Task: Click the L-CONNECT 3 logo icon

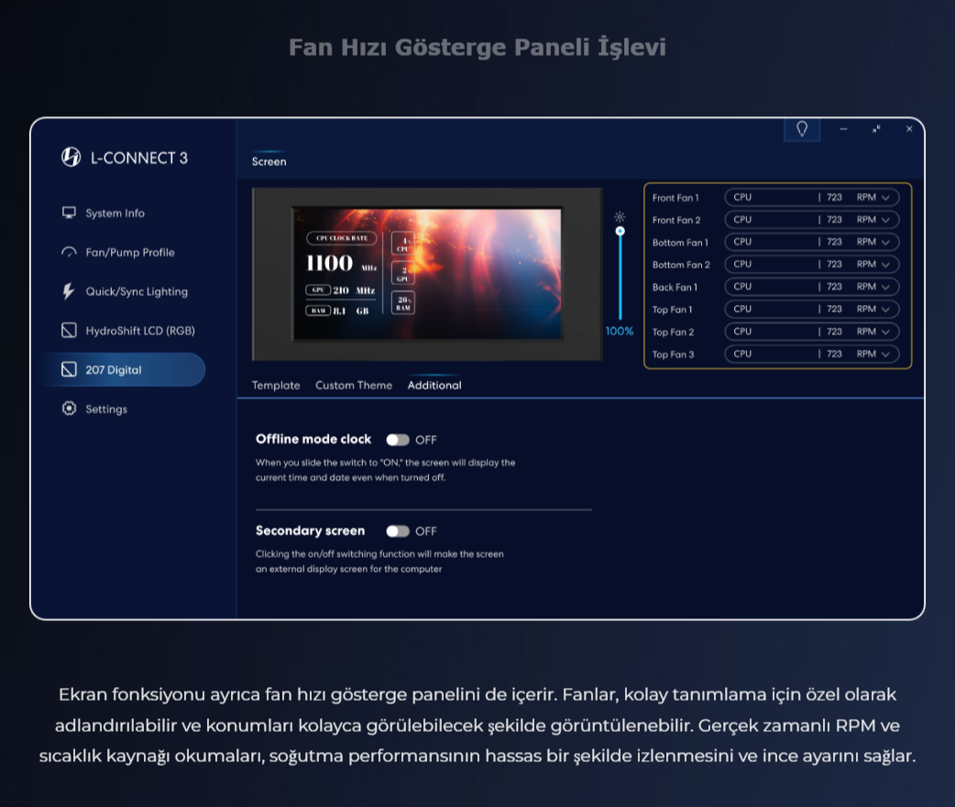Action: [71, 157]
